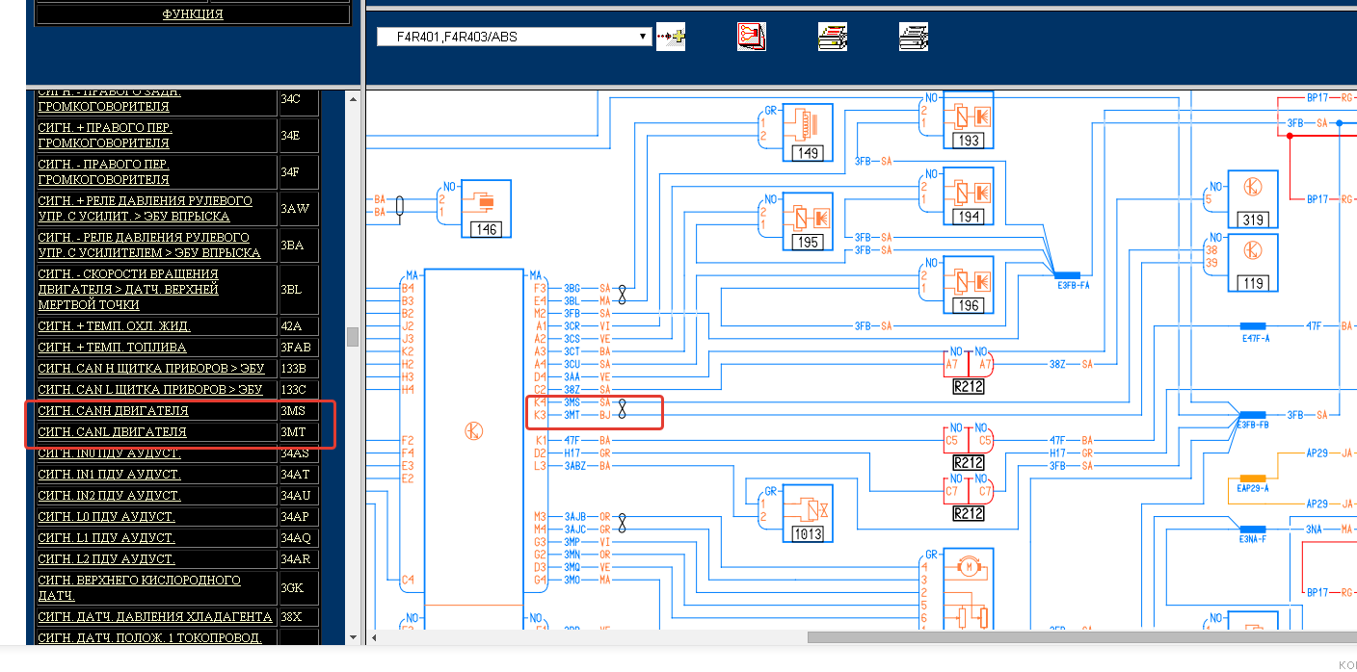Click signal list scroll-down arrow
The width and height of the screenshot is (1357, 672).
[x=353, y=637]
